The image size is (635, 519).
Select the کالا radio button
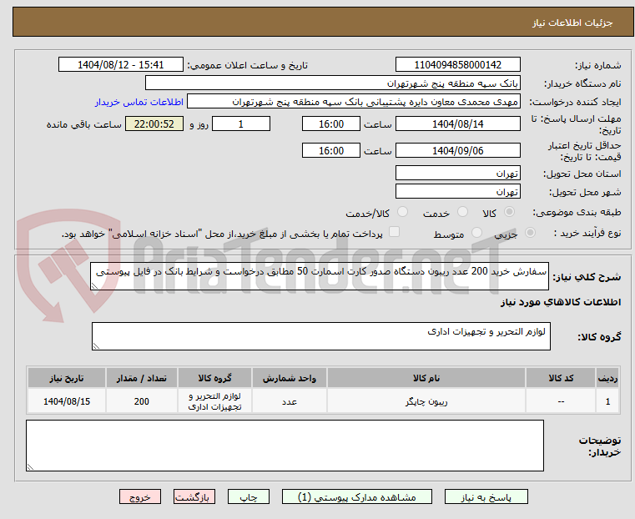click(x=510, y=212)
